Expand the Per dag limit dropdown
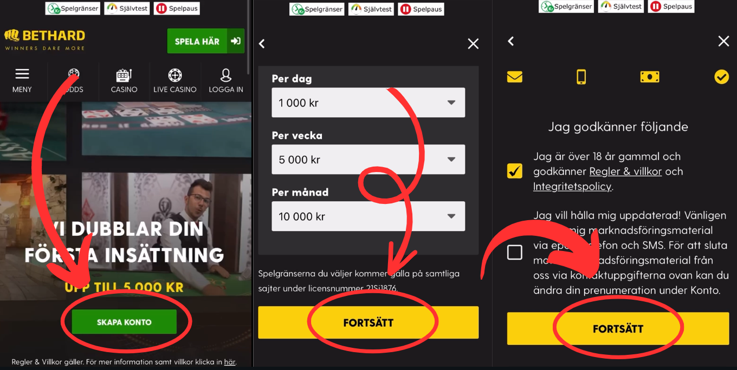This screenshot has height=370, width=737. (368, 103)
